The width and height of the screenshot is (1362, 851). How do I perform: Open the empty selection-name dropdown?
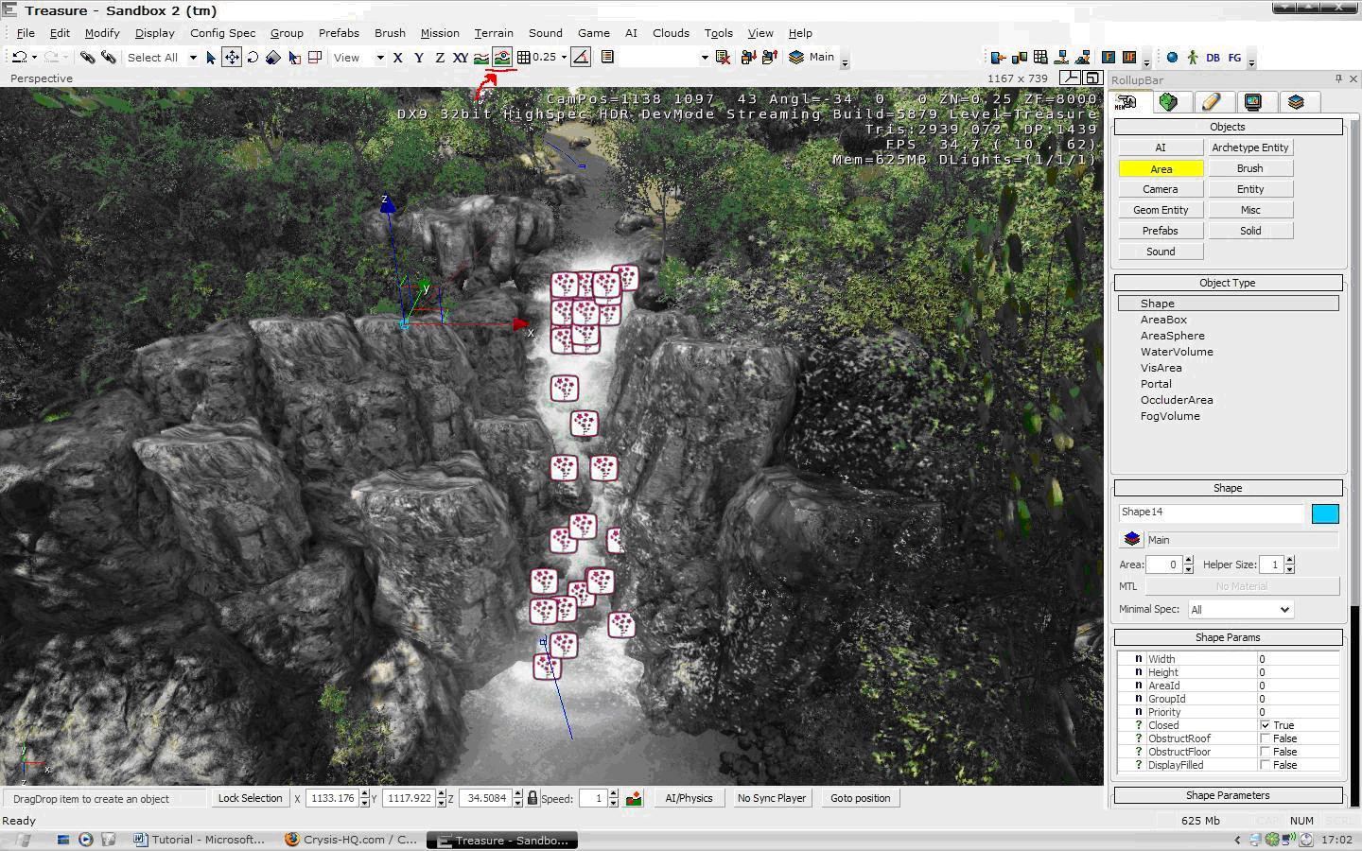(704, 58)
